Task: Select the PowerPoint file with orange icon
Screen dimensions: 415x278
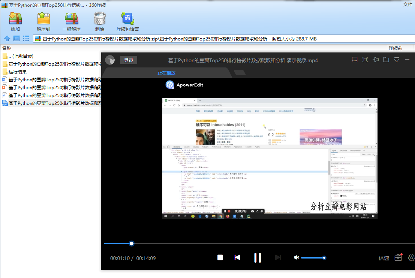Action: coord(52,88)
